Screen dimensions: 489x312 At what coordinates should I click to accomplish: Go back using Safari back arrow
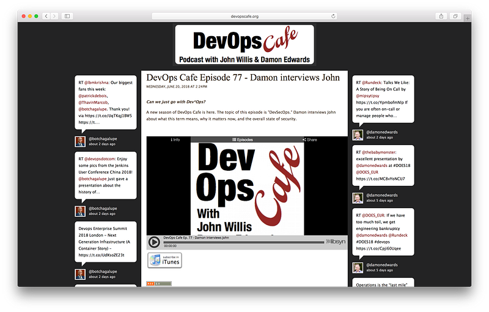point(46,17)
